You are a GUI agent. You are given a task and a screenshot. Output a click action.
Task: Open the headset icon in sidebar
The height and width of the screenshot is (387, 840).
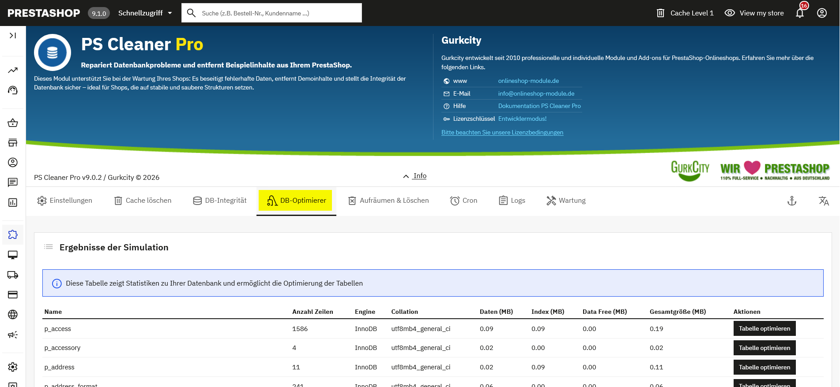(x=13, y=90)
